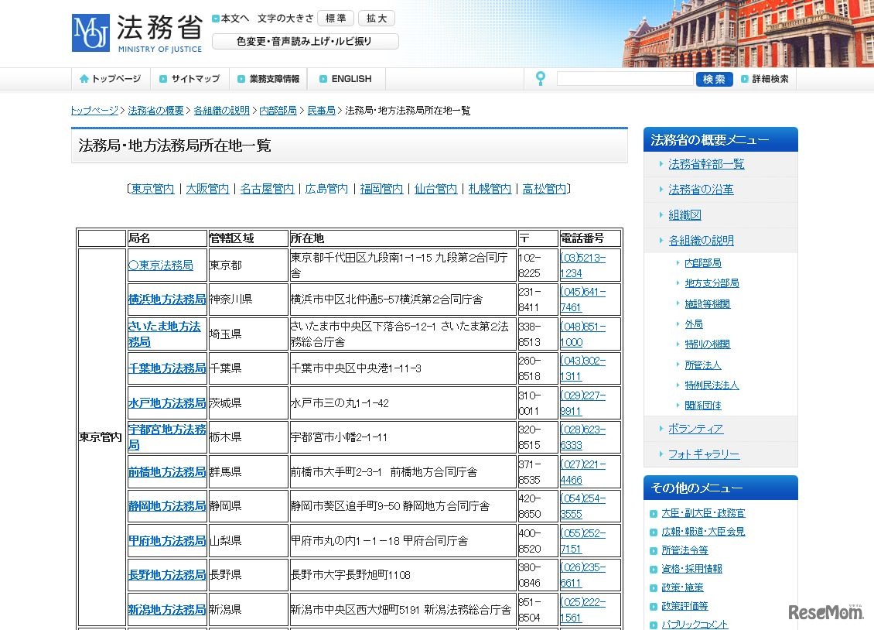
Task: Click the arrow icon beside 大臣・副大臣・政務官
Action: [653, 512]
